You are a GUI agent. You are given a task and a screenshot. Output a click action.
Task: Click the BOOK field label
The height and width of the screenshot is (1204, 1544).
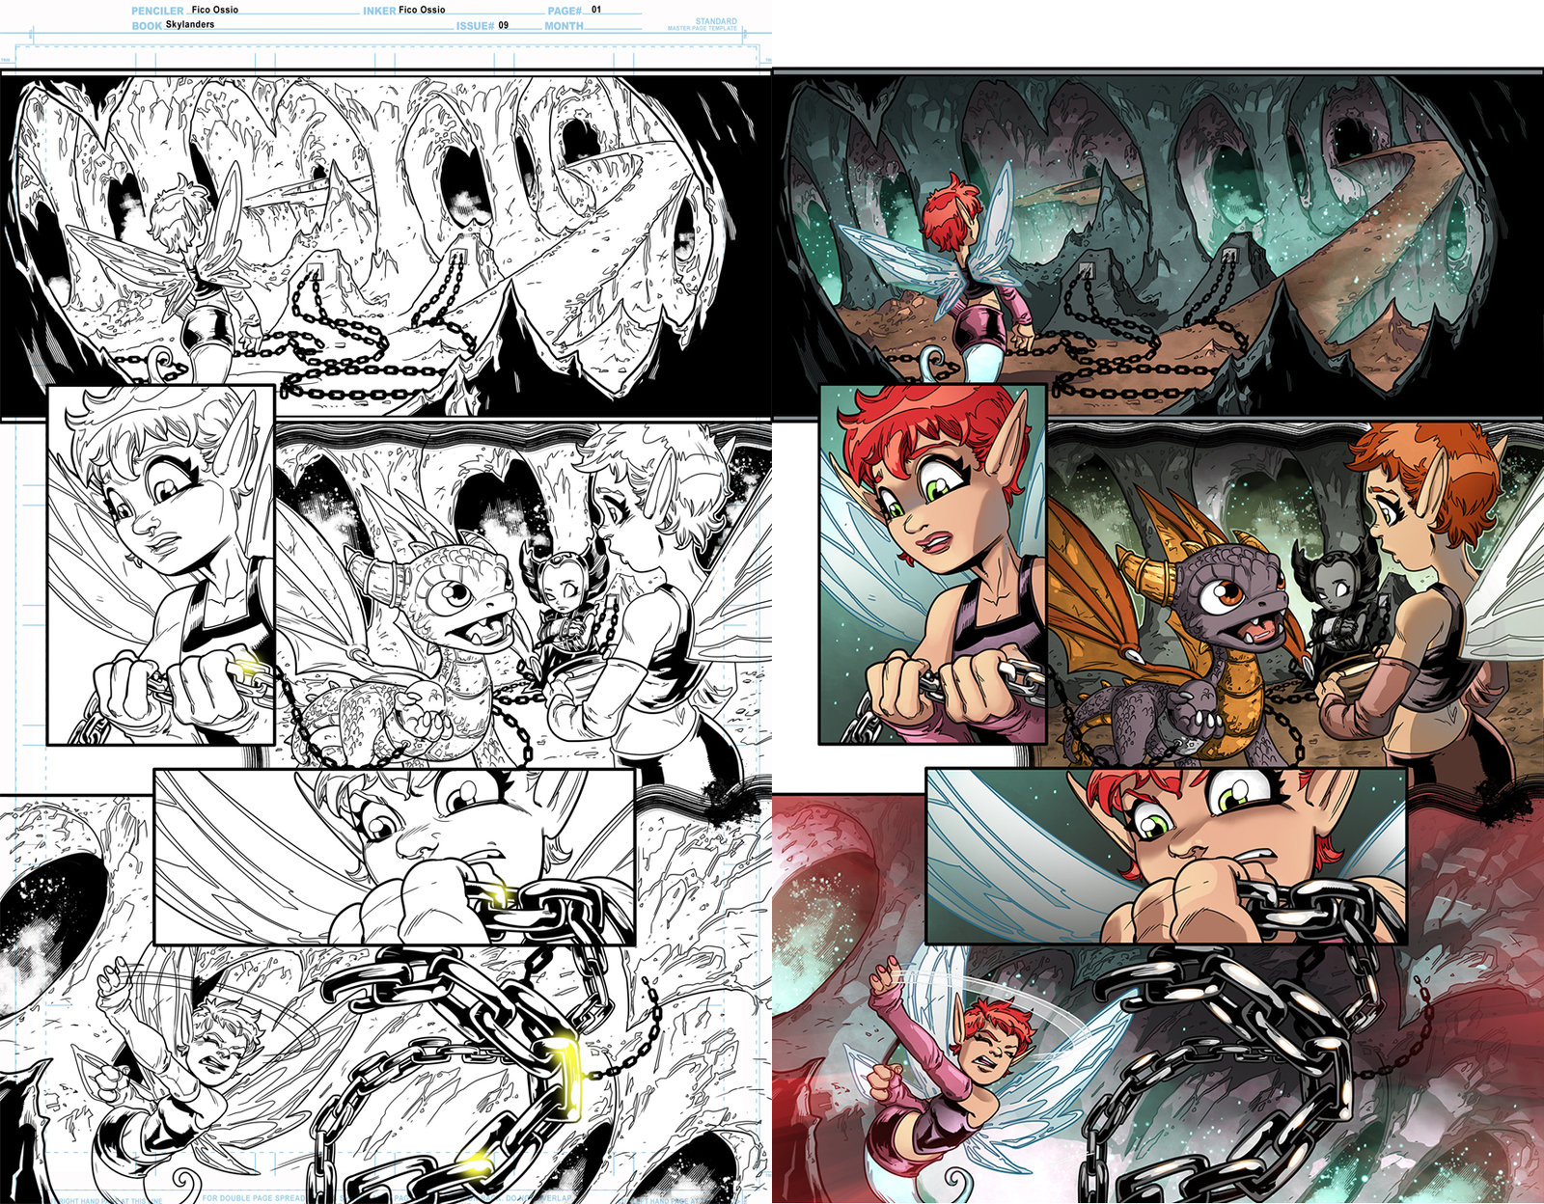click(147, 26)
